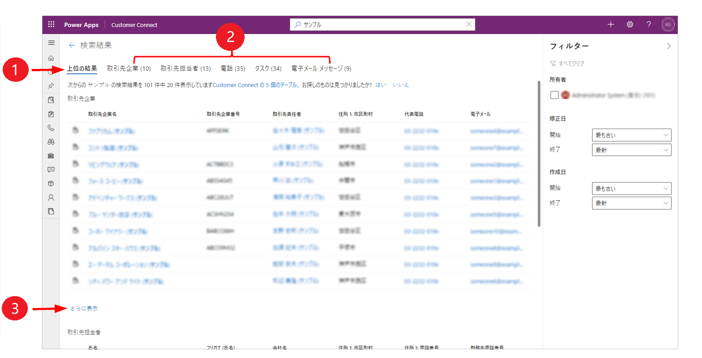Switch to 取引先企業 (10) tab
702x358 pixels.
tap(129, 69)
